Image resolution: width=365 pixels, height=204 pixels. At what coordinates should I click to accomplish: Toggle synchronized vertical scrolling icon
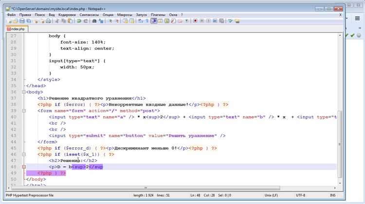click(125, 21)
